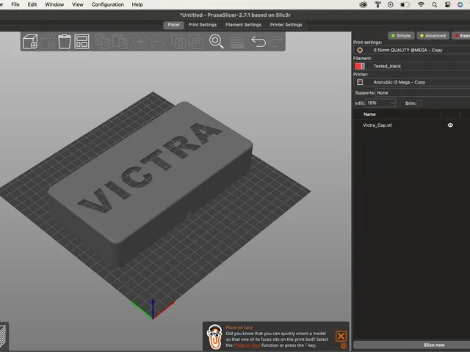Viewport: 470px width, 352px height.
Task: Open the Tested_black filament dropdown
Action: (x=412, y=66)
